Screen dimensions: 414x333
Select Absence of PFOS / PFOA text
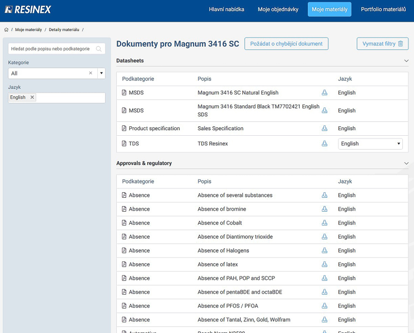pos(228,306)
